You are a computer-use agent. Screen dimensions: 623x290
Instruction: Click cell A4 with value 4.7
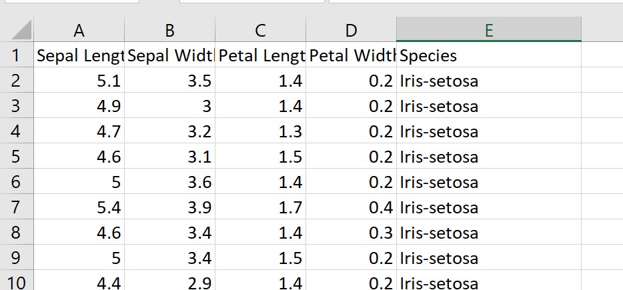pos(79,131)
